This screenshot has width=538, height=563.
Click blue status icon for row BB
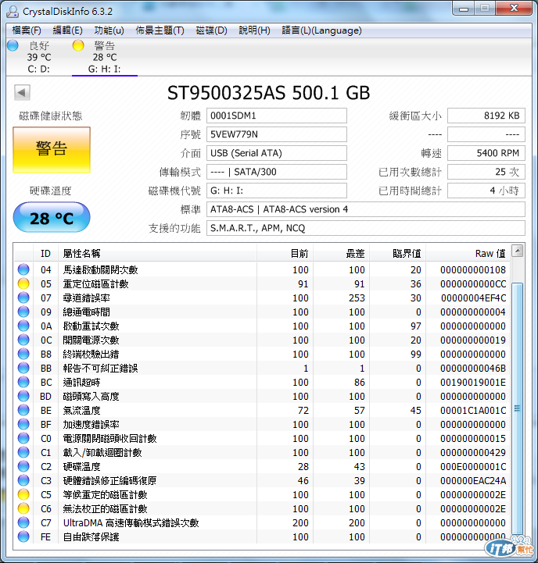(23, 368)
